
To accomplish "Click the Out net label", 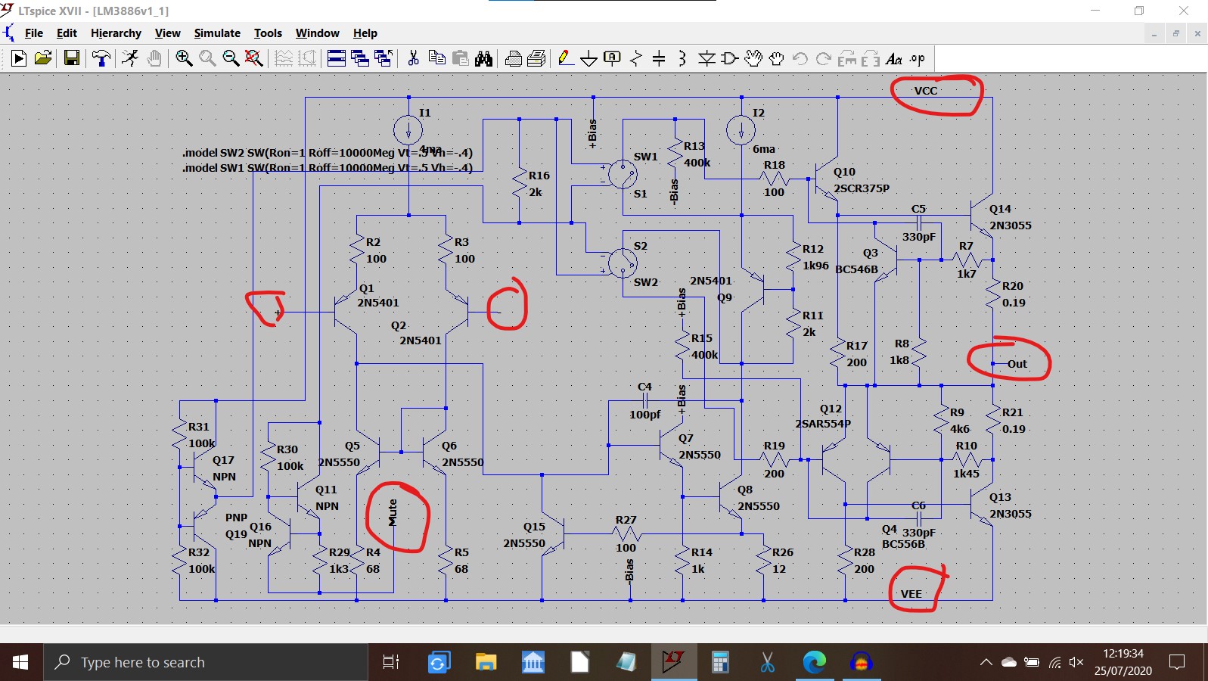I will coord(1017,364).
